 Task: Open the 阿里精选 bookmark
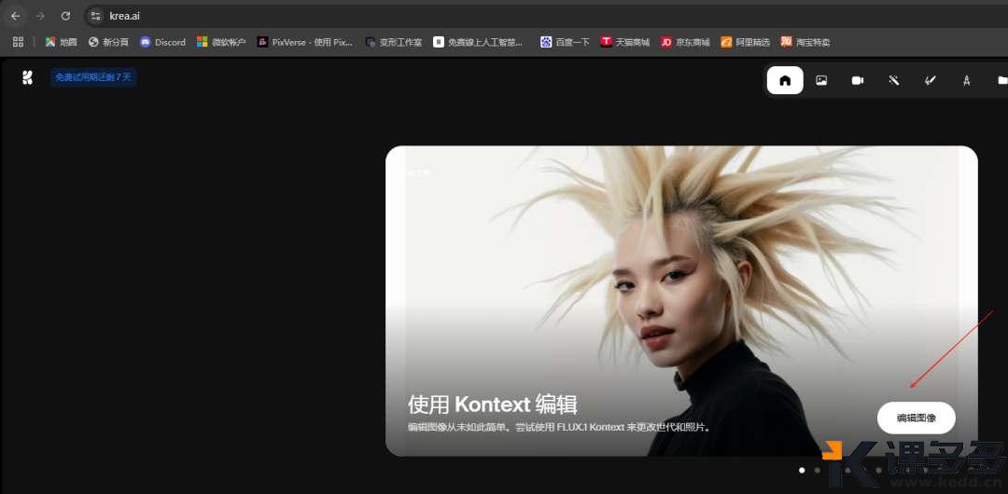(745, 42)
